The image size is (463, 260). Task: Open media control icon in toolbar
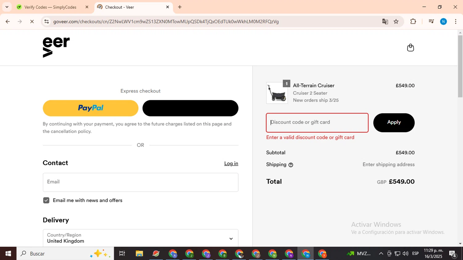(431, 22)
